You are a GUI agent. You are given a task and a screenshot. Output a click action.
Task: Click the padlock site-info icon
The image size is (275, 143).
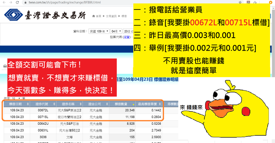point(26,2)
